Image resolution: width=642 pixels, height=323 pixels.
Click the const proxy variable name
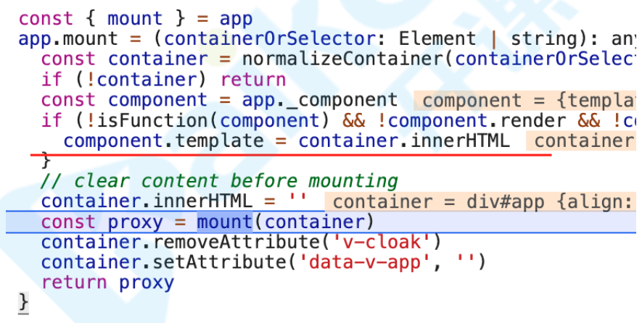(135, 222)
